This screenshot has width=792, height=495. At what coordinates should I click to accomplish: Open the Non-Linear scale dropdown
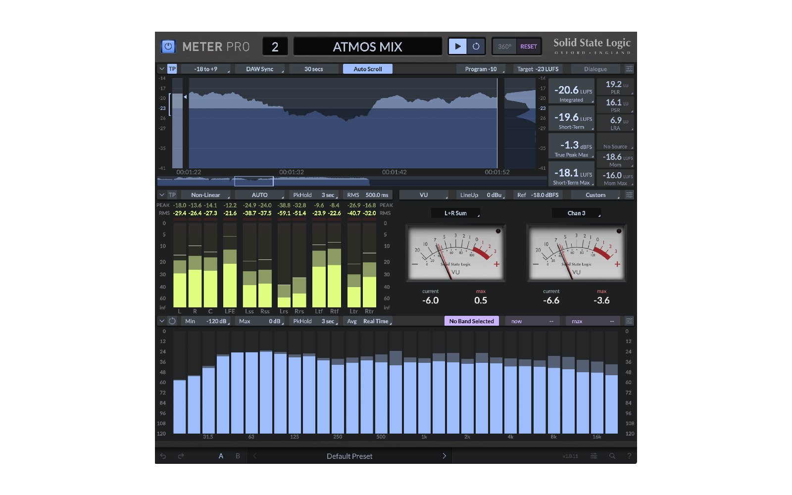point(205,195)
